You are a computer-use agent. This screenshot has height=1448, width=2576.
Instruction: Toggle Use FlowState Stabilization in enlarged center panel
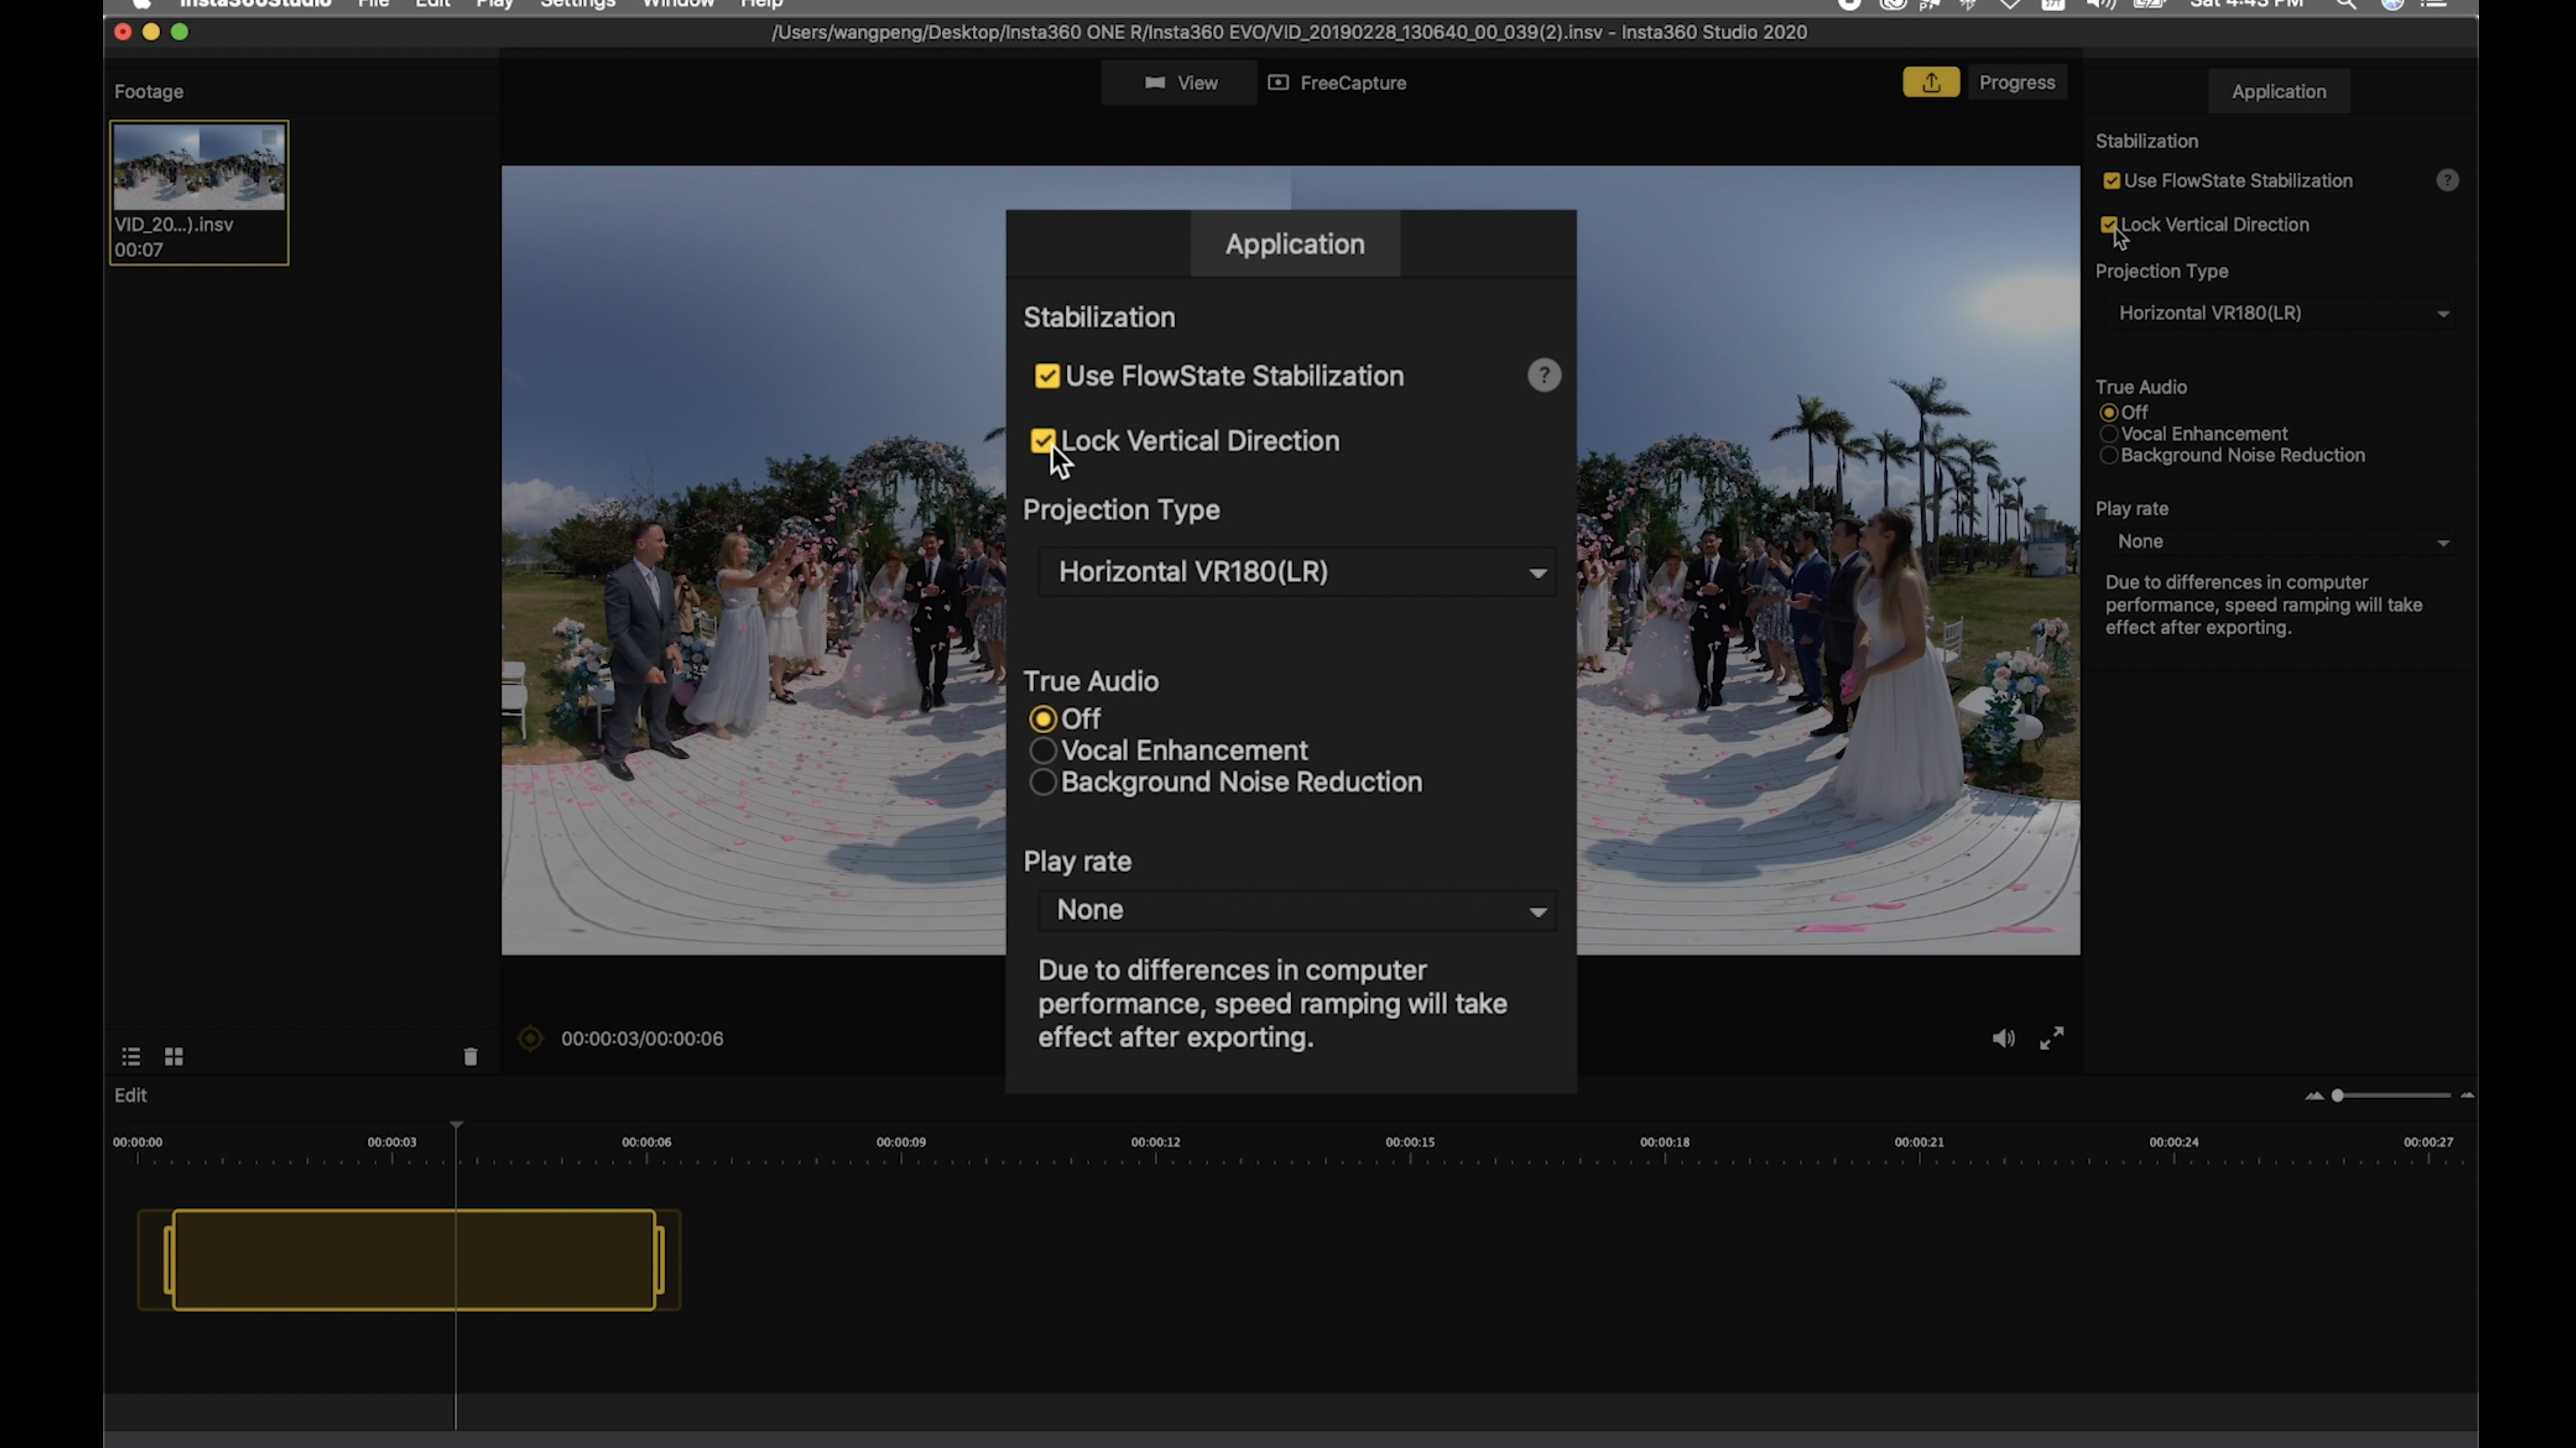point(1047,376)
